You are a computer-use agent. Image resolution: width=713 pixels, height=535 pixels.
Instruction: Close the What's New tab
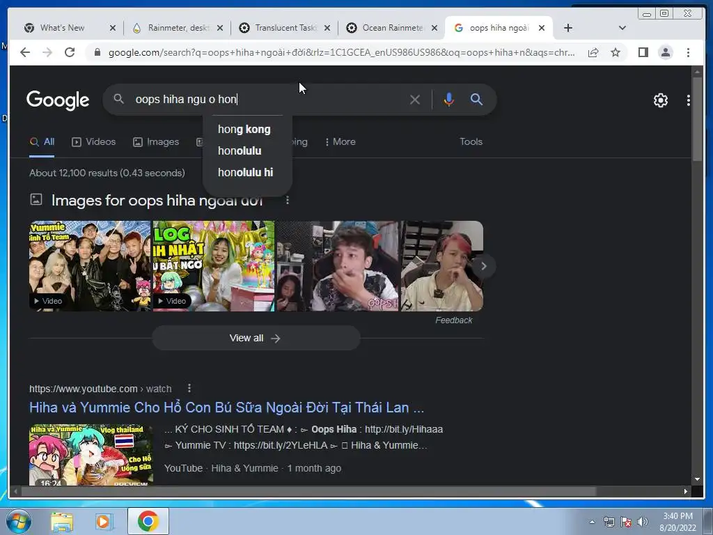tap(112, 28)
